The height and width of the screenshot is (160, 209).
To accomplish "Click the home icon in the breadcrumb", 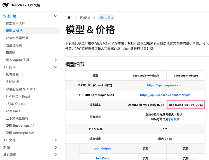I will (x=69, y=18).
